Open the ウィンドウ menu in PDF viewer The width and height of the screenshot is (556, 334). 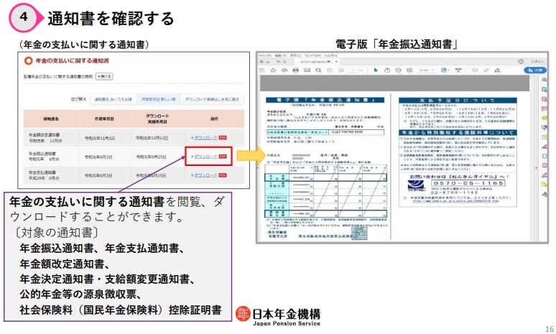[x=312, y=56]
